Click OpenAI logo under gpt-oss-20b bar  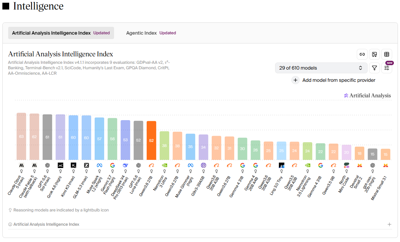point(373,165)
